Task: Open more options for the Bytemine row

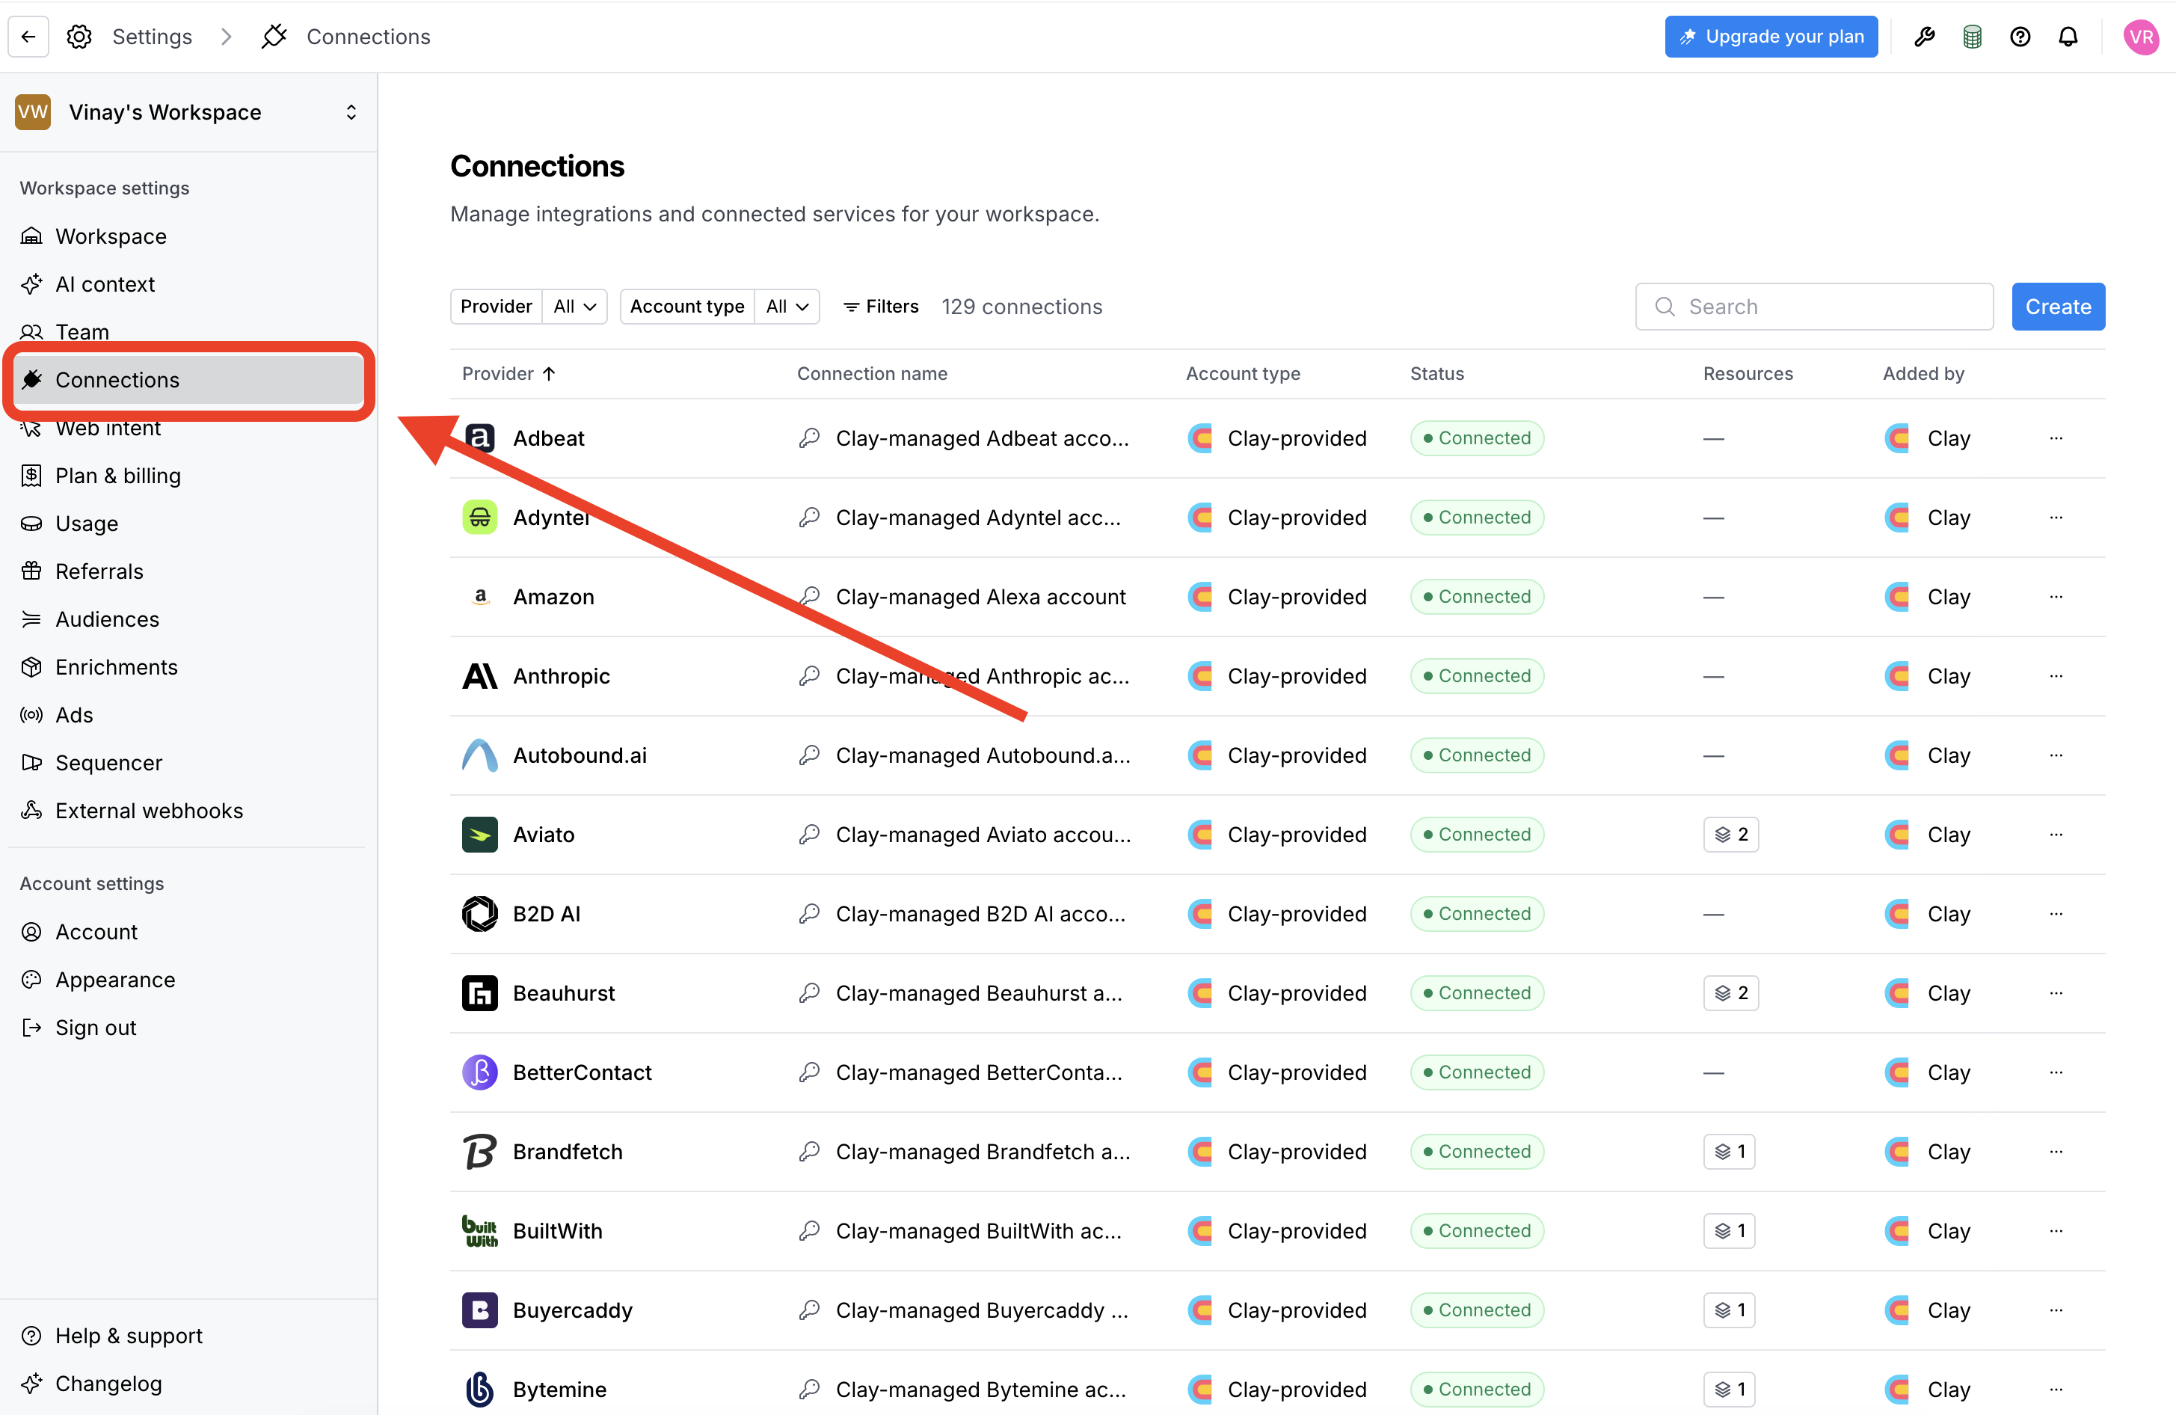Action: tap(2056, 1390)
